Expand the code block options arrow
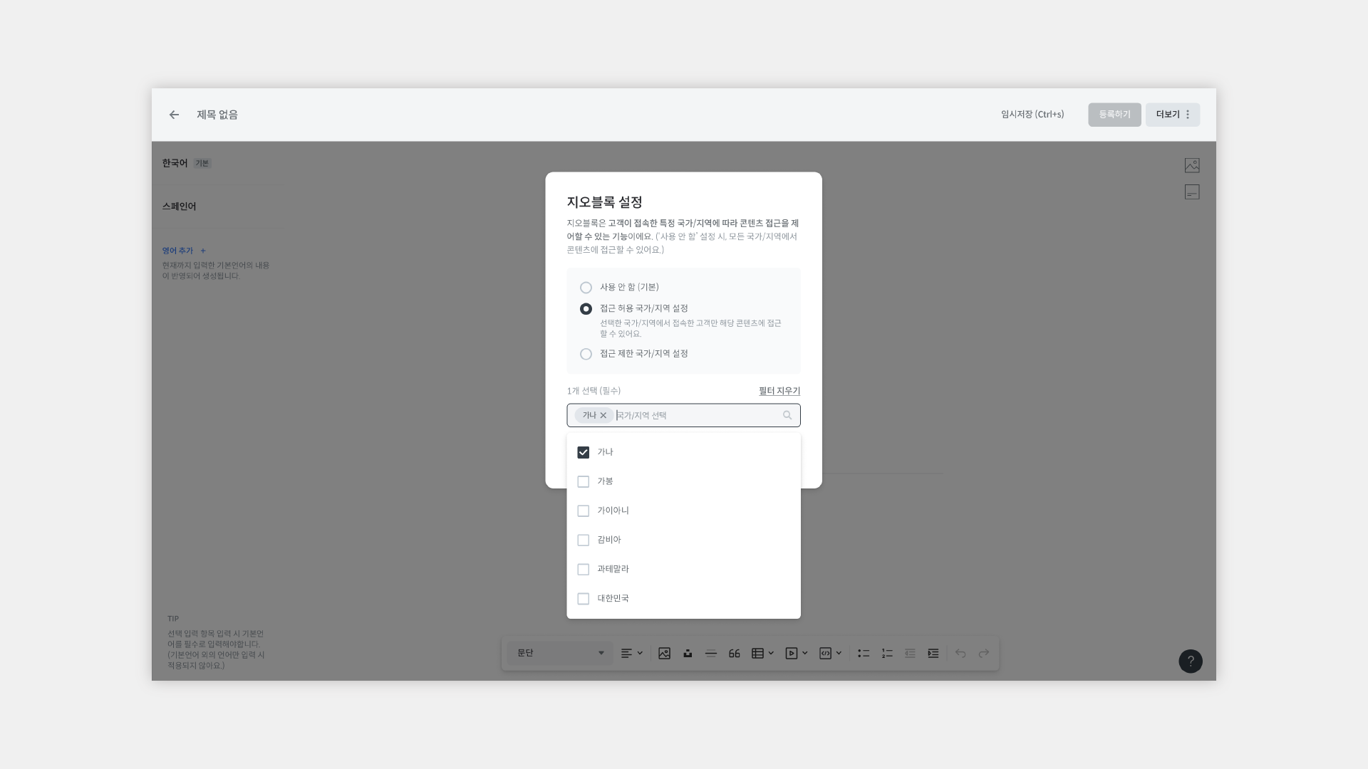The height and width of the screenshot is (769, 1368). [x=839, y=653]
